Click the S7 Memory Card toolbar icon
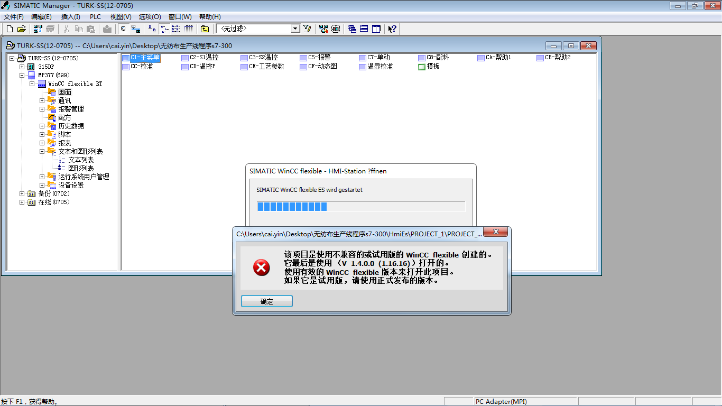 50,29
